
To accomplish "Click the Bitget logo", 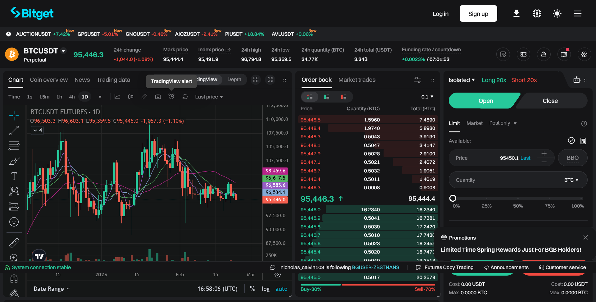I will 32,13.
